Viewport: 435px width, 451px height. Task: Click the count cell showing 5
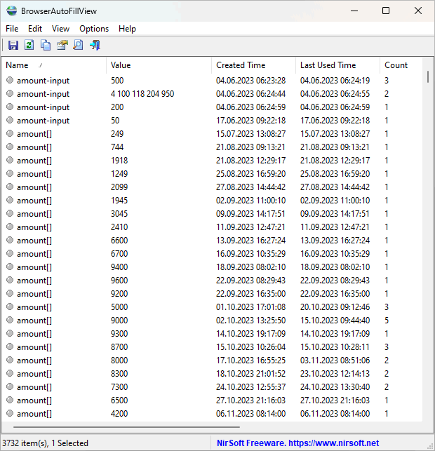click(x=387, y=320)
